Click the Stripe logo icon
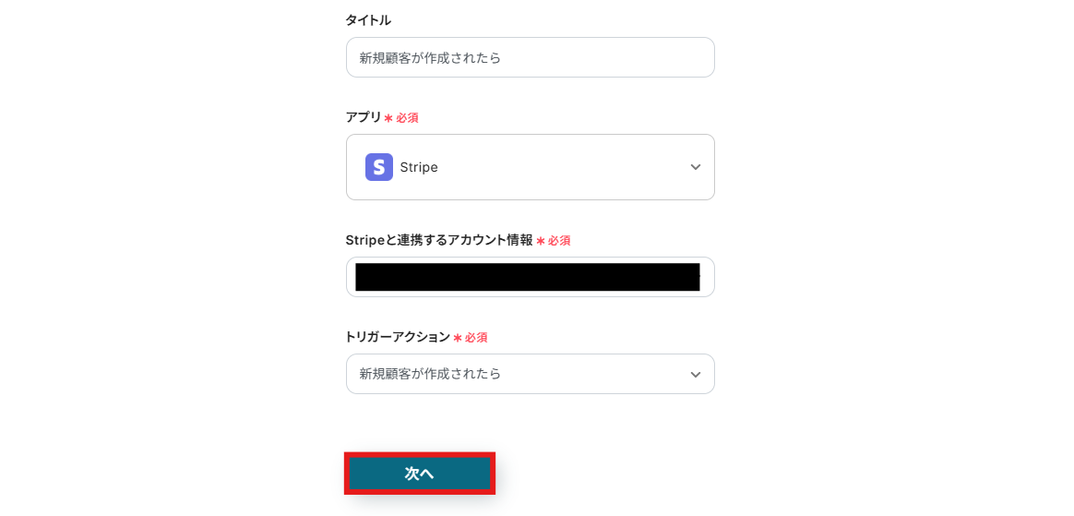The width and height of the screenshot is (1074, 516). pyautogui.click(x=378, y=167)
